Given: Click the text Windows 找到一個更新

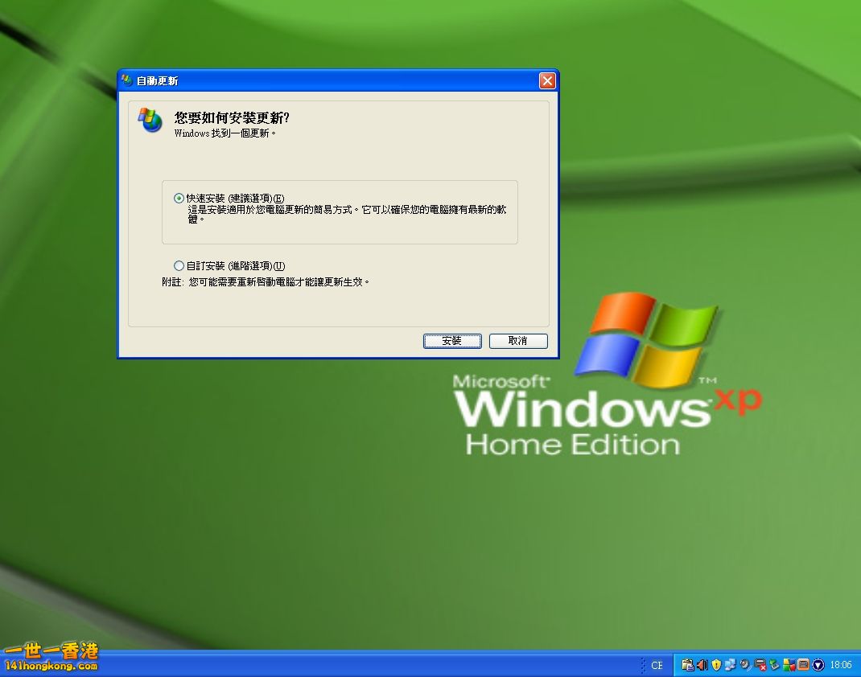Looking at the screenshot, I should [225, 133].
